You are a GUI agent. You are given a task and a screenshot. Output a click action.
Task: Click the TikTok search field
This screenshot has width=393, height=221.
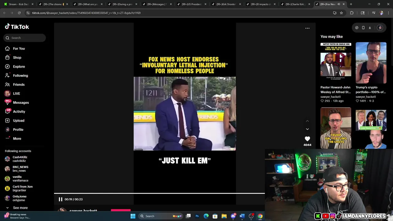tap(25, 38)
